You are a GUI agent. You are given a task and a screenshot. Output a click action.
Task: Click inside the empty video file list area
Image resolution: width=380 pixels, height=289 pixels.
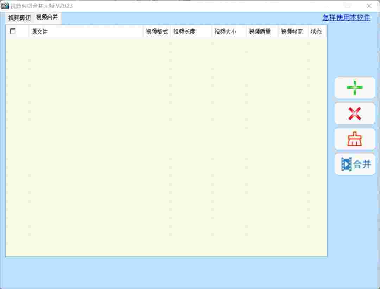165,141
